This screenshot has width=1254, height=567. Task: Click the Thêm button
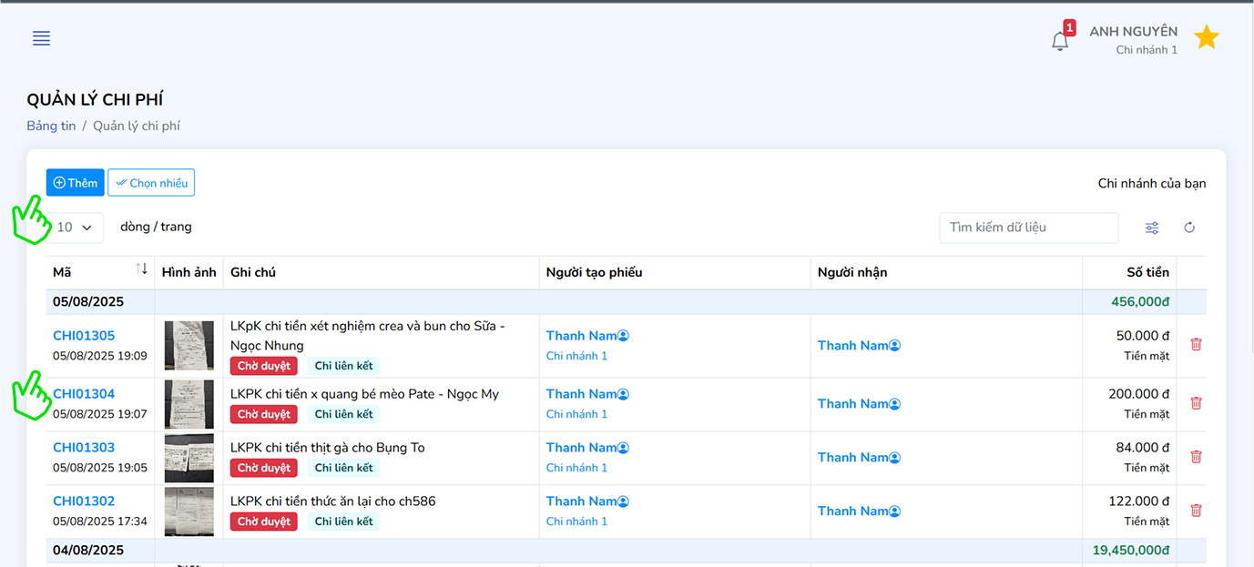(x=76, y=183)
